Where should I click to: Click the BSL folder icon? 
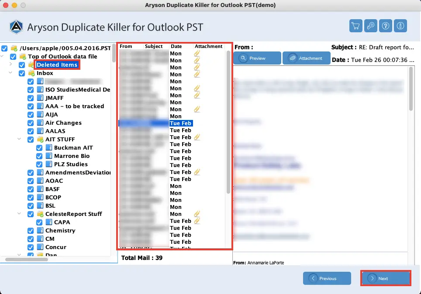pyautogui.click(x=40, y=206)
